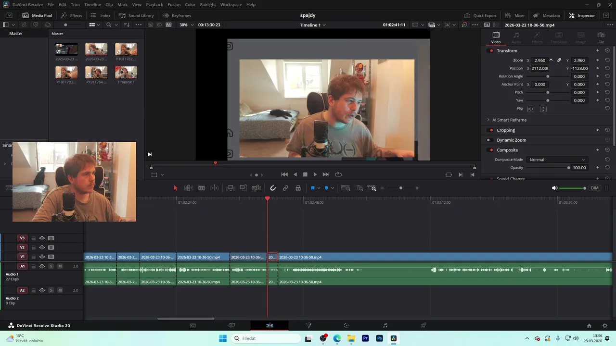Show the Mixer panel
The image size is (616, 346).
tap(514, 15)
